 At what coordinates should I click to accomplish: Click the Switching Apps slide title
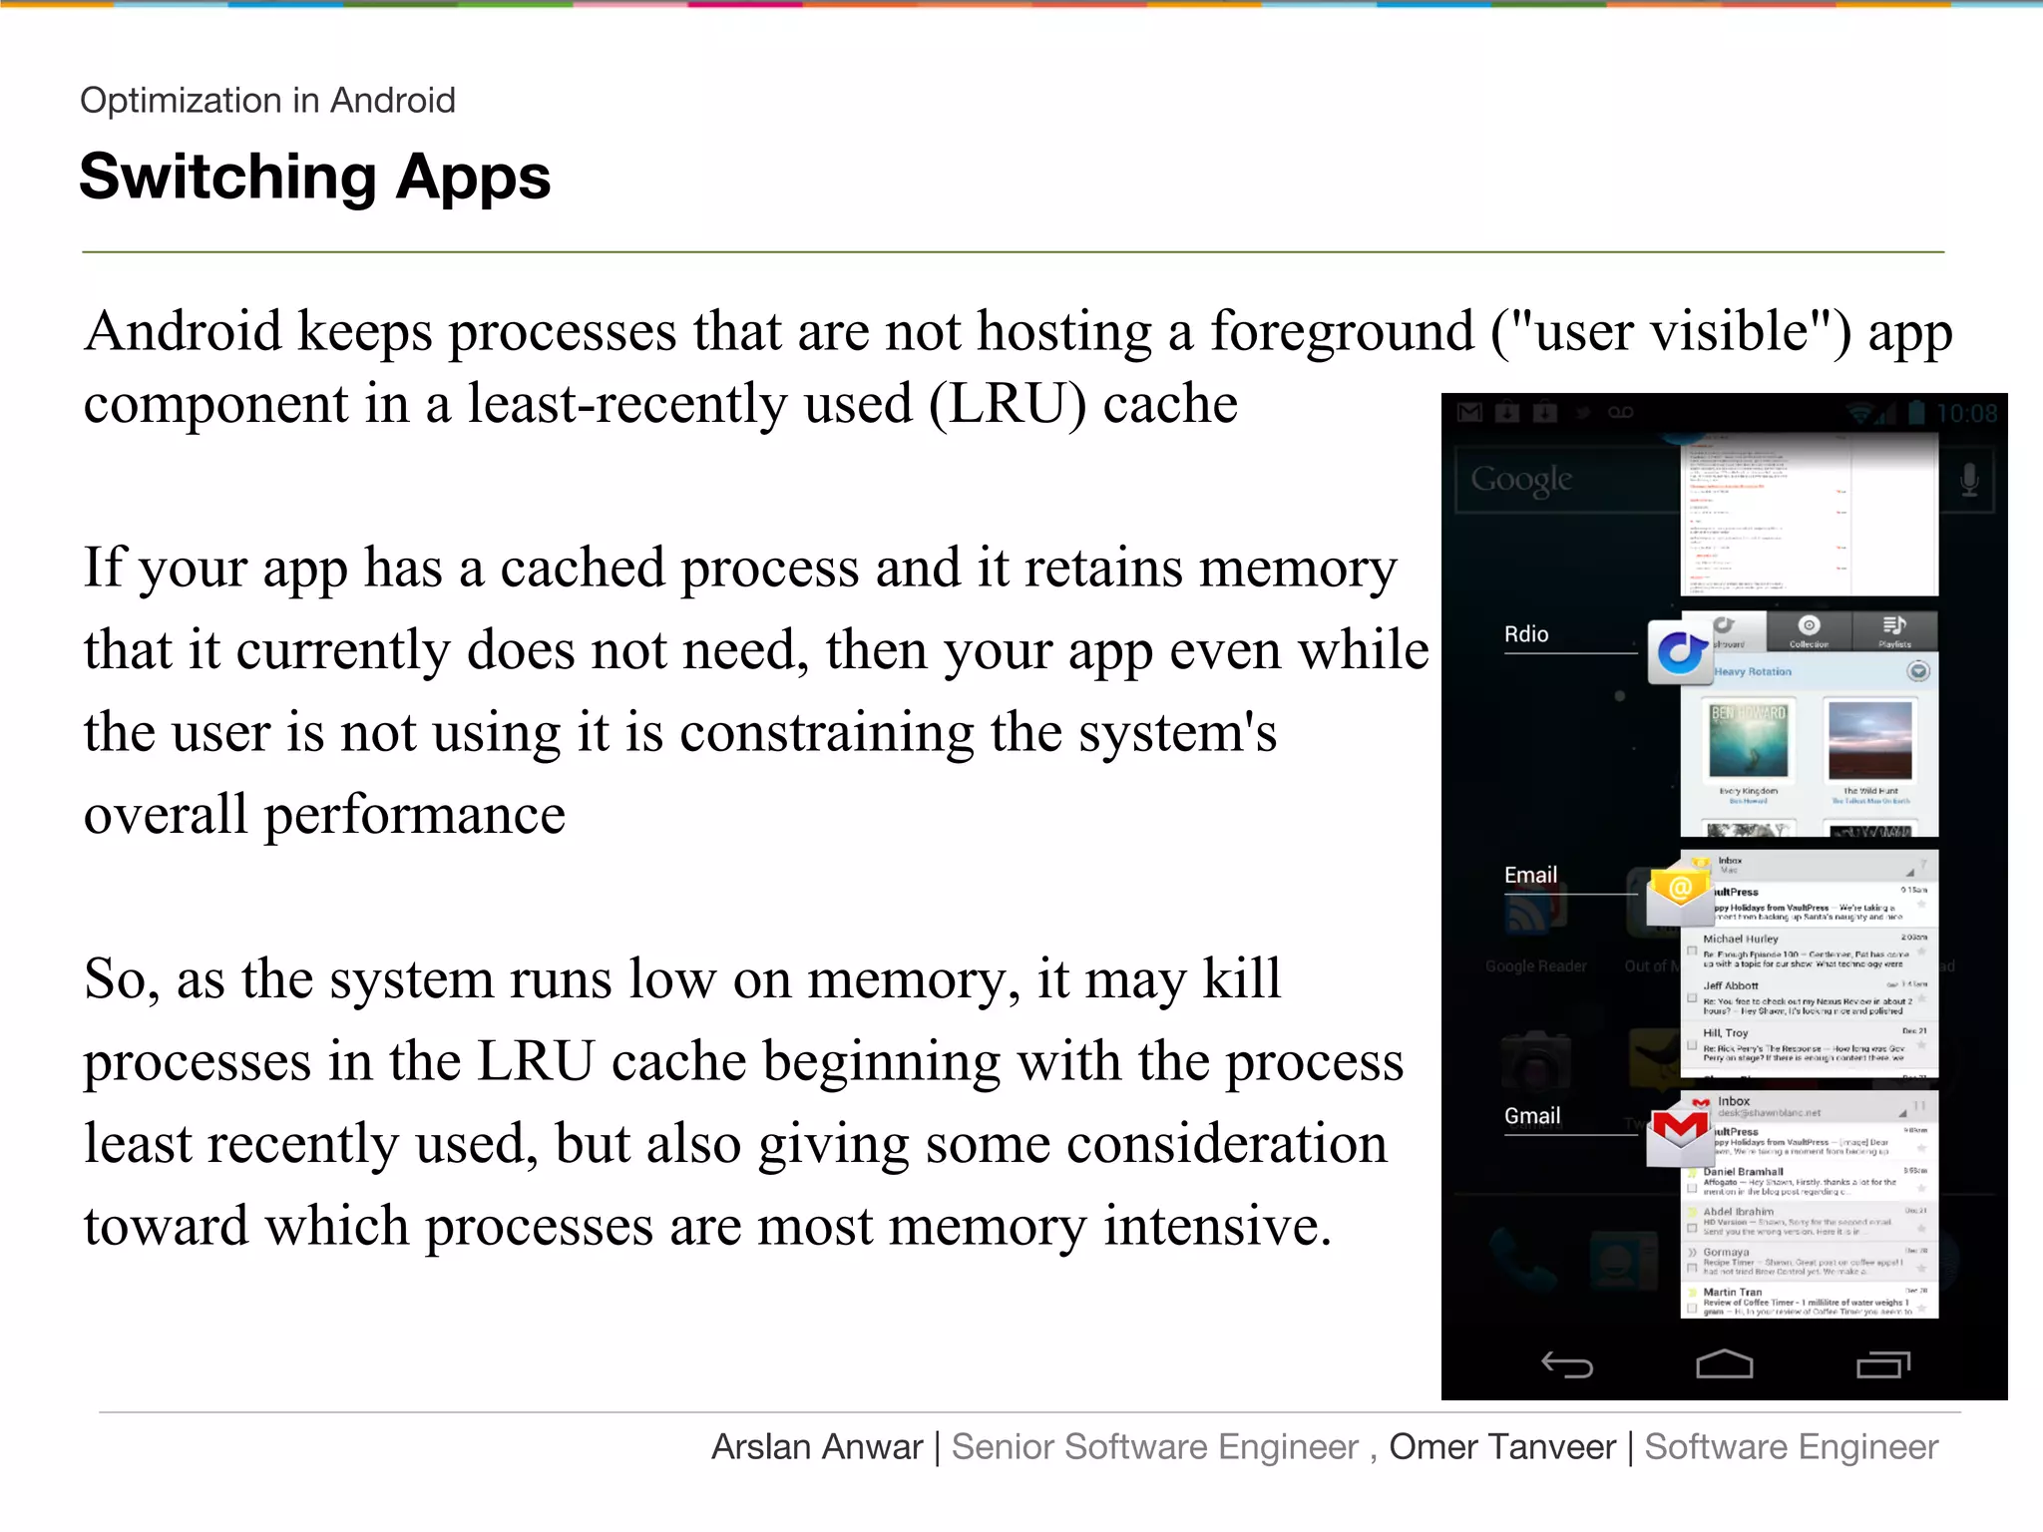(x=314, y=177)
